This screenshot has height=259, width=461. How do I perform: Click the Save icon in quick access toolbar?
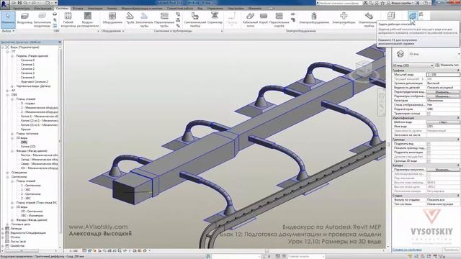(19, 3)
